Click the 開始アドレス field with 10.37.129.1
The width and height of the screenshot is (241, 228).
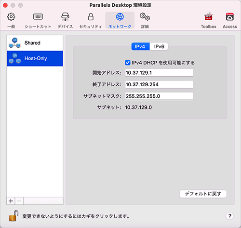[159, 73]
